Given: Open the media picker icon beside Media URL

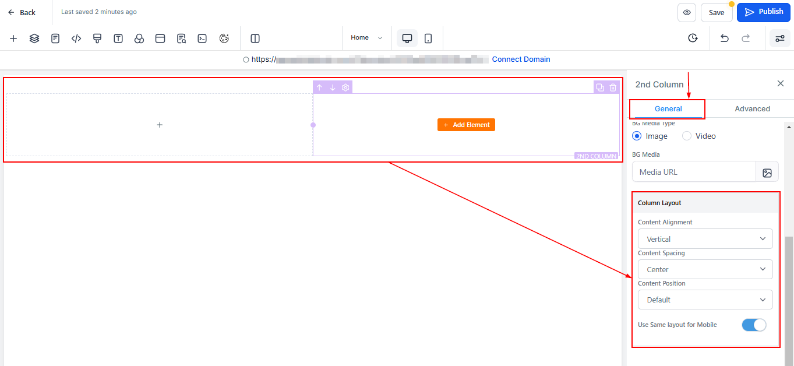Looking at the screenshot, I should pyautogui.click(x=767, y=173).
